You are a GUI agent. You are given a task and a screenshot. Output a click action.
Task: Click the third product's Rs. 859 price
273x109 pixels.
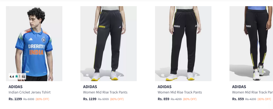click(163, 99)
